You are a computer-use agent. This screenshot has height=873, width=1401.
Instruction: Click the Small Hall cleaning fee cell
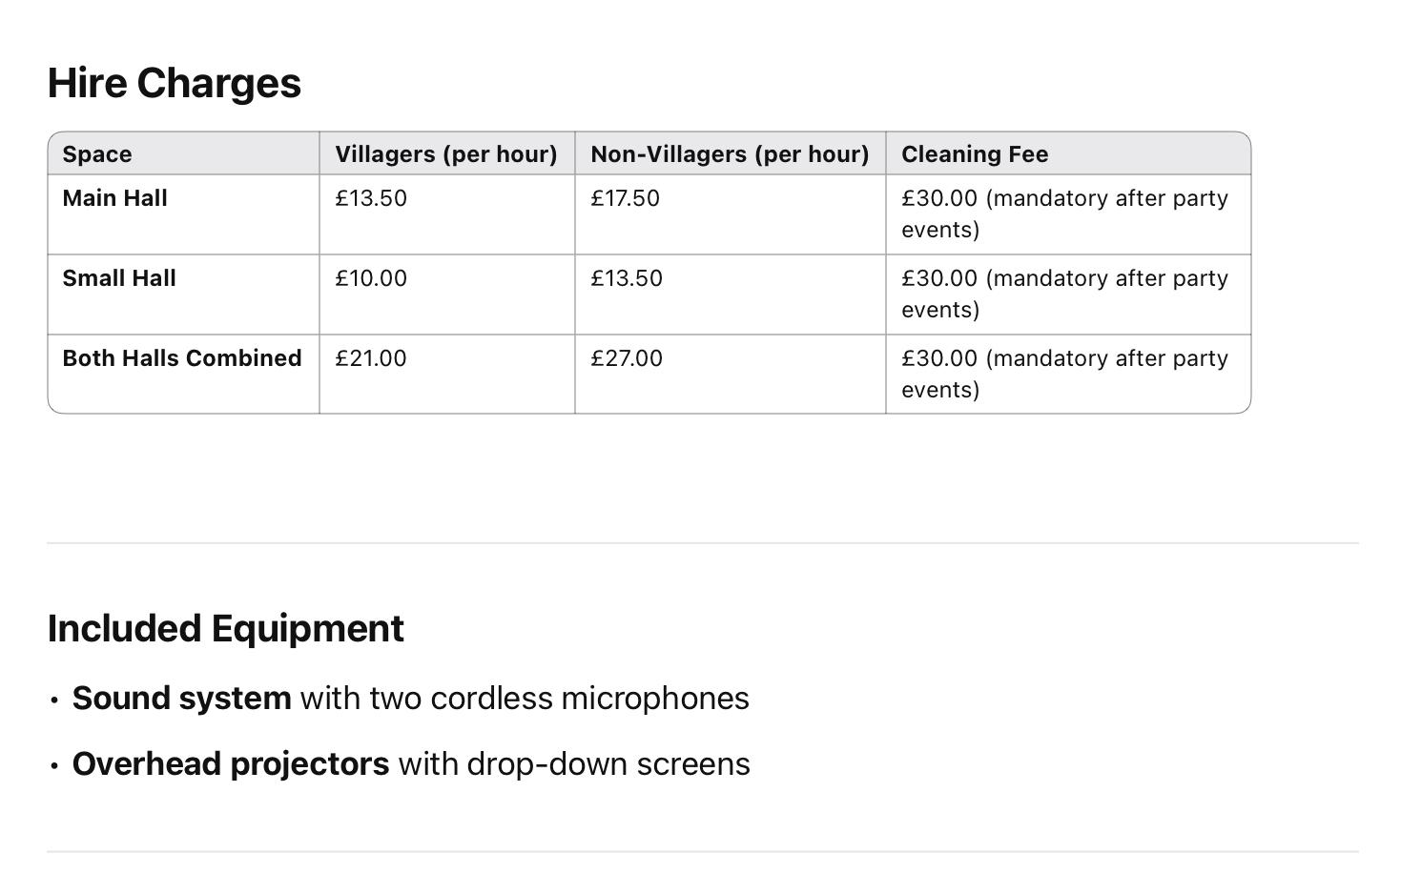click(x=1068, y=294)
